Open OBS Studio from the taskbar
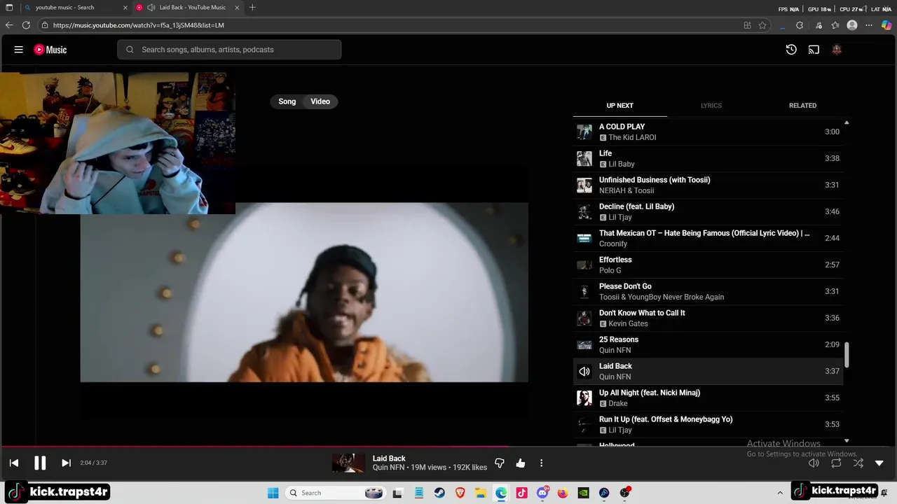Image resolution: width=897 pixels, height=504 pixels. [624, 493]
